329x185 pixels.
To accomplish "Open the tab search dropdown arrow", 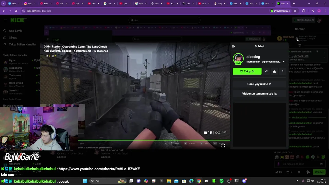I will (4, 4).
